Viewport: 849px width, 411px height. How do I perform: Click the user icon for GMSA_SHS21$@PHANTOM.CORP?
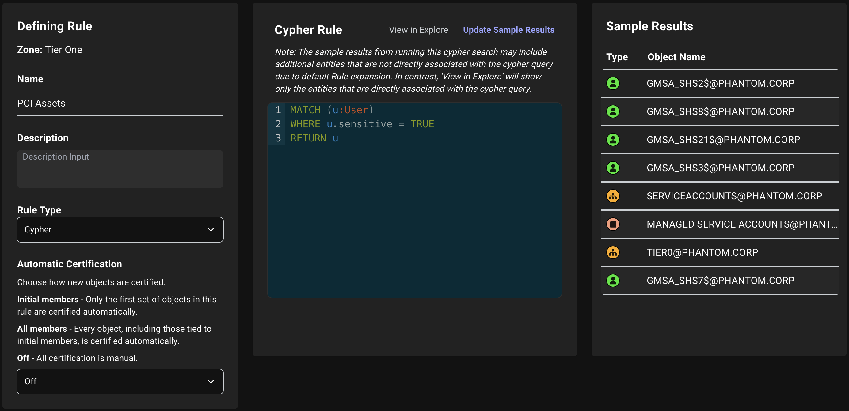coord(613,139)
